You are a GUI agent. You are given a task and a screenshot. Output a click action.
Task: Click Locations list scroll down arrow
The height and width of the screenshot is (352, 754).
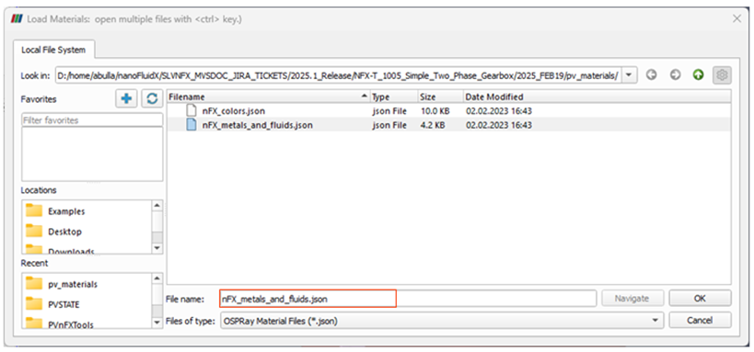pos(157,248)
